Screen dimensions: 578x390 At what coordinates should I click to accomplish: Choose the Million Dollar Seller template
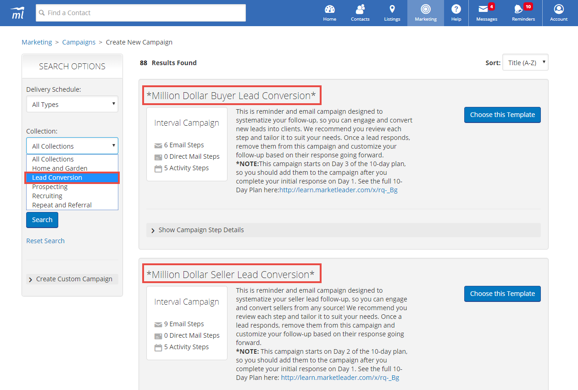point(502,294)
